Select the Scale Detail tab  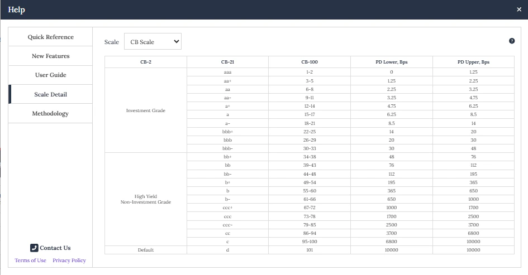pyautogui.click(x=50, y=94)
